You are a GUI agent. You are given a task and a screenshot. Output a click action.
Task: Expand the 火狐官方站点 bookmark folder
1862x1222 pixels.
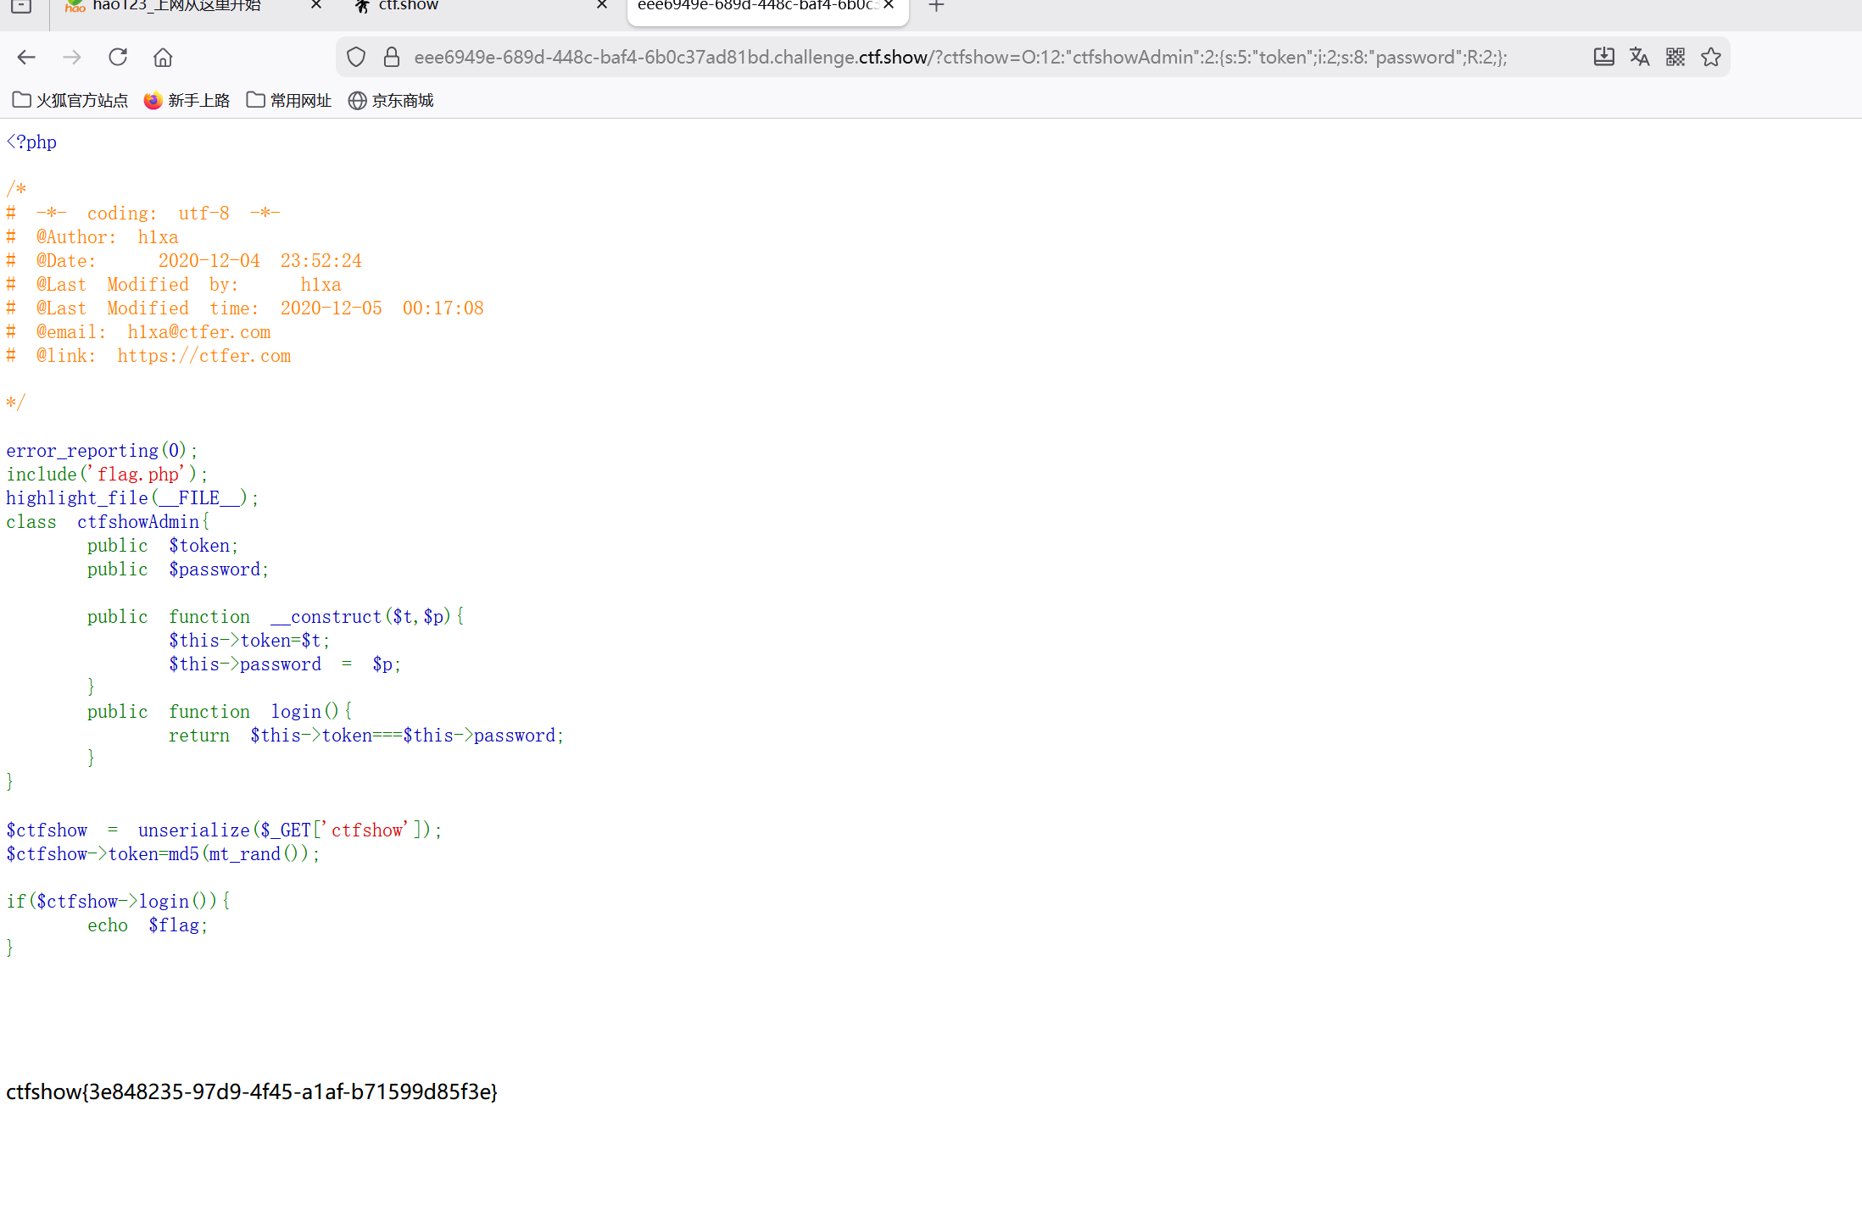[x=71, y=100]
